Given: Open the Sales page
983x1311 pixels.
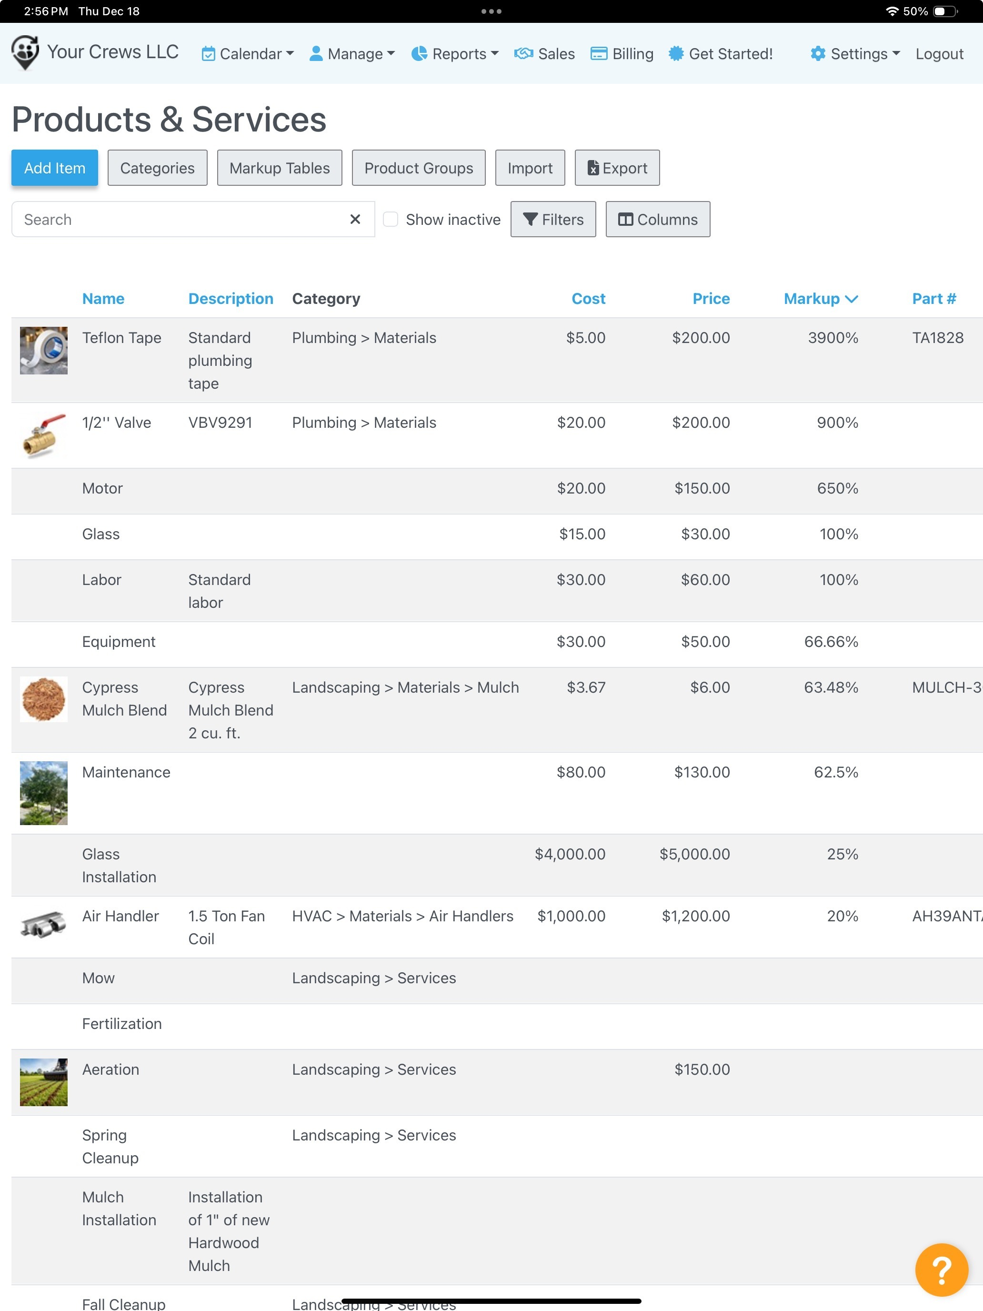Looking at the screenshot, I should tap(544, 54).
